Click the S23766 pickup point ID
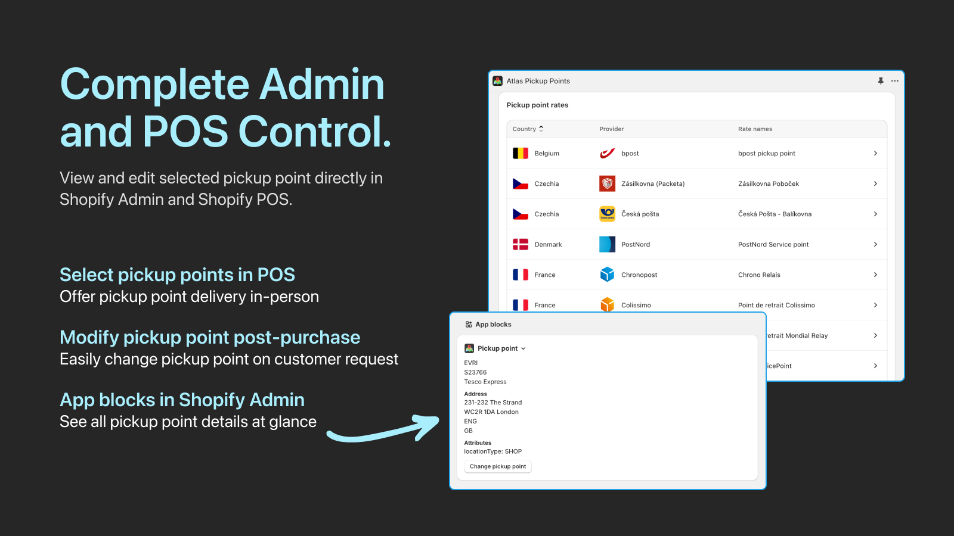Image resolution: width=954 pixels, height=536 pixels. 475,372
